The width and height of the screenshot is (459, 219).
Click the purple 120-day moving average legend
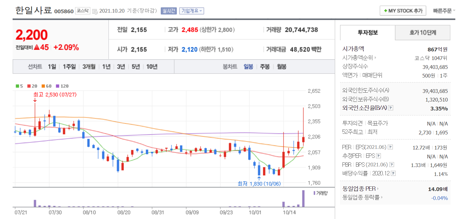click(62, 86)
